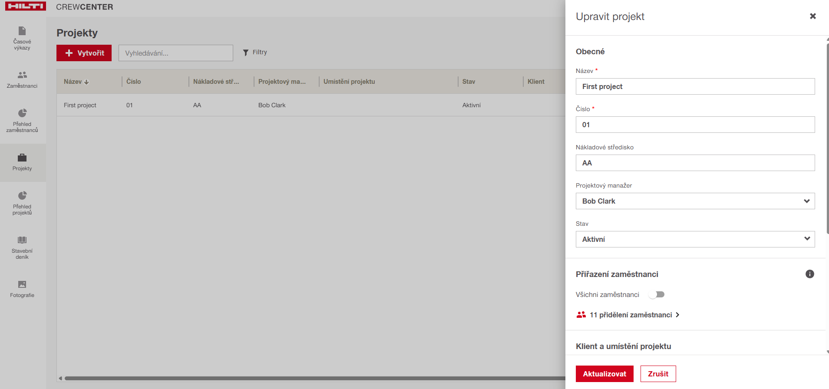Open the Stav dropdown showing Aktivní
The image size is (829, 389).
(695, 239)
